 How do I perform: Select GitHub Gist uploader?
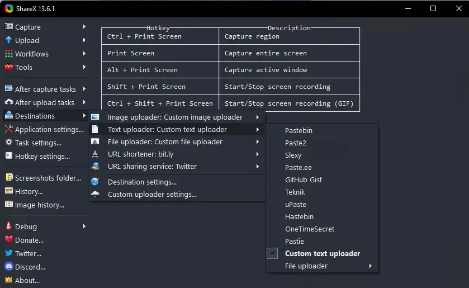point(322,180)
